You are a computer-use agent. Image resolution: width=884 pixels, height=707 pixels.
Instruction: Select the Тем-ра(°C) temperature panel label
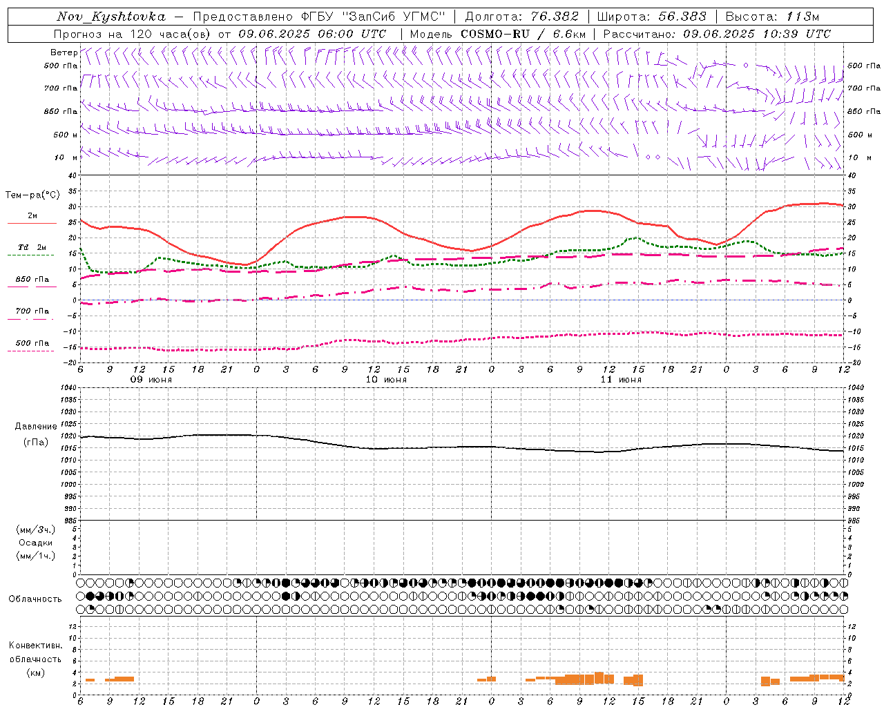pyautogui.click(x=32, y=195)
